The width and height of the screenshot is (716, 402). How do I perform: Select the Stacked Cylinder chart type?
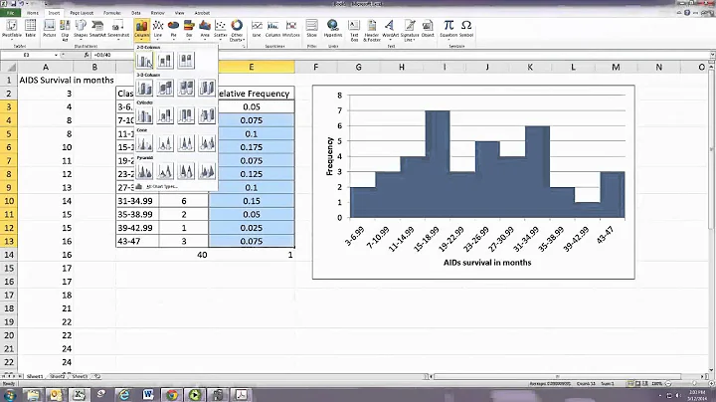[x=165, y=115]
